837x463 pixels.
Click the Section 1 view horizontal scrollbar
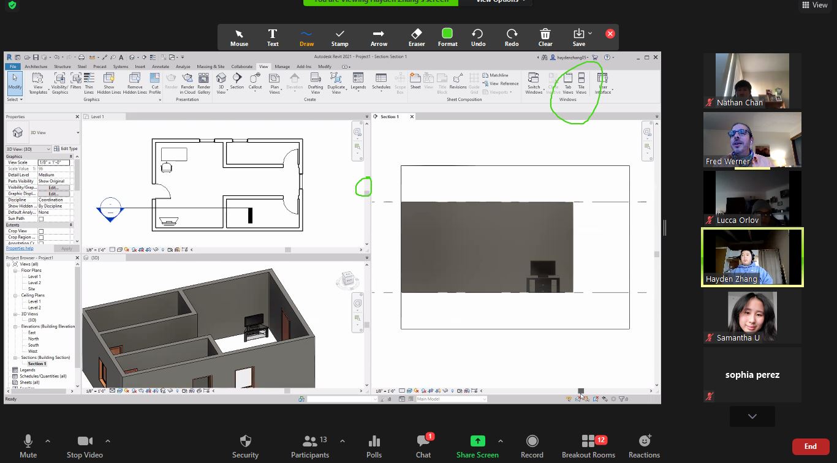(581, 390)
